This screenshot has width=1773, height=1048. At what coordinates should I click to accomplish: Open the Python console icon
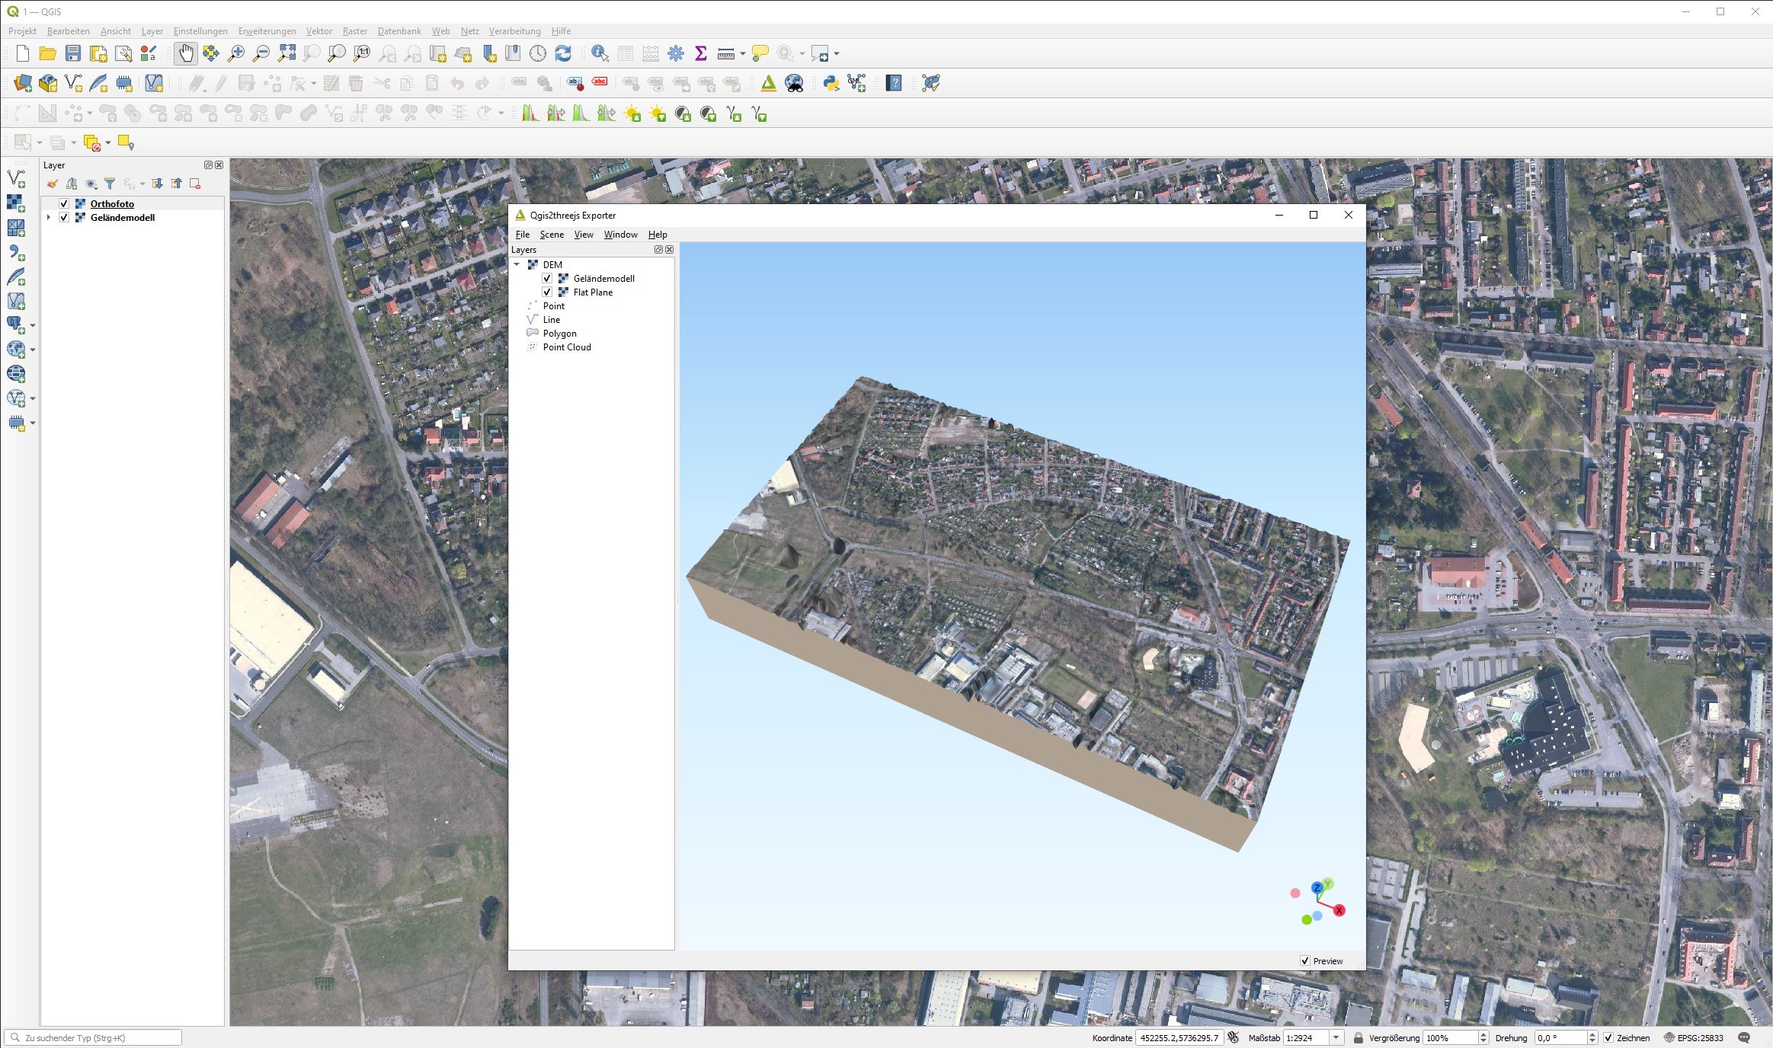pyautogui.click(x=830, y=84)
